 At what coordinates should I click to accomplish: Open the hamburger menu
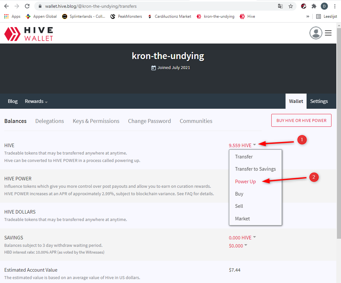[x=328, y=33]
